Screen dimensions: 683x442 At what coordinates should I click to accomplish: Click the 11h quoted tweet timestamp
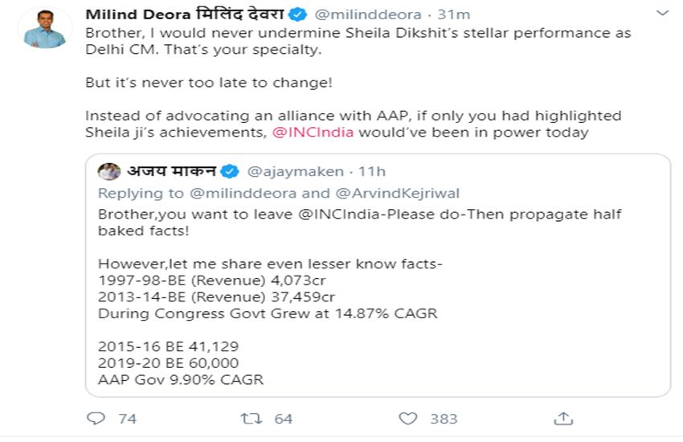click(371, 171)
